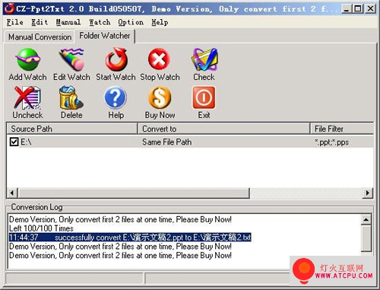Select the 11:44:37 successfully convert log line

[x=130, y=237]
